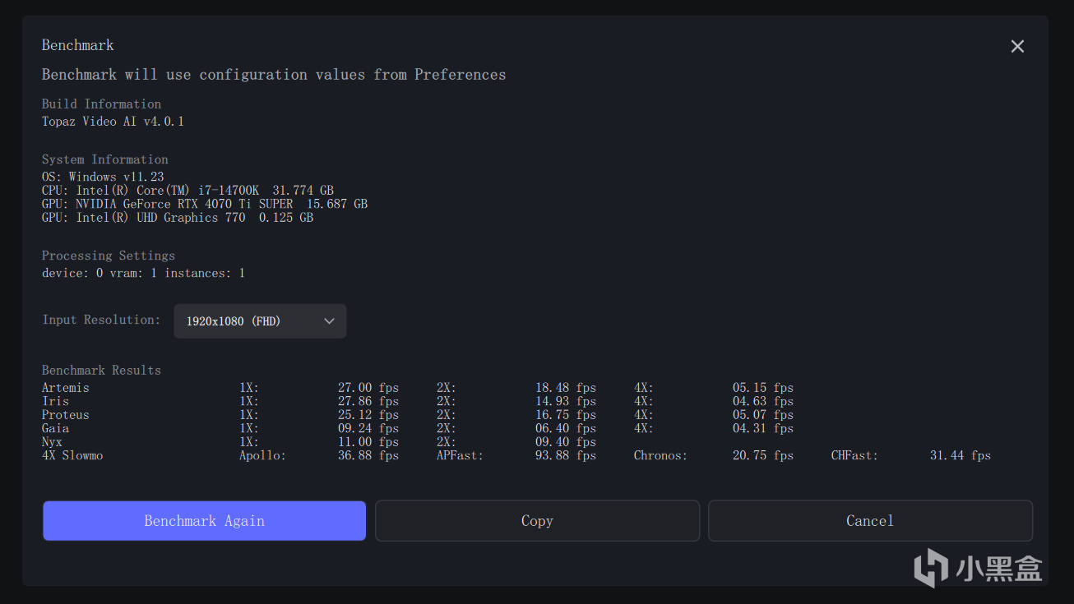
Task: Click the Apollo label
Action: pos(262,455)
